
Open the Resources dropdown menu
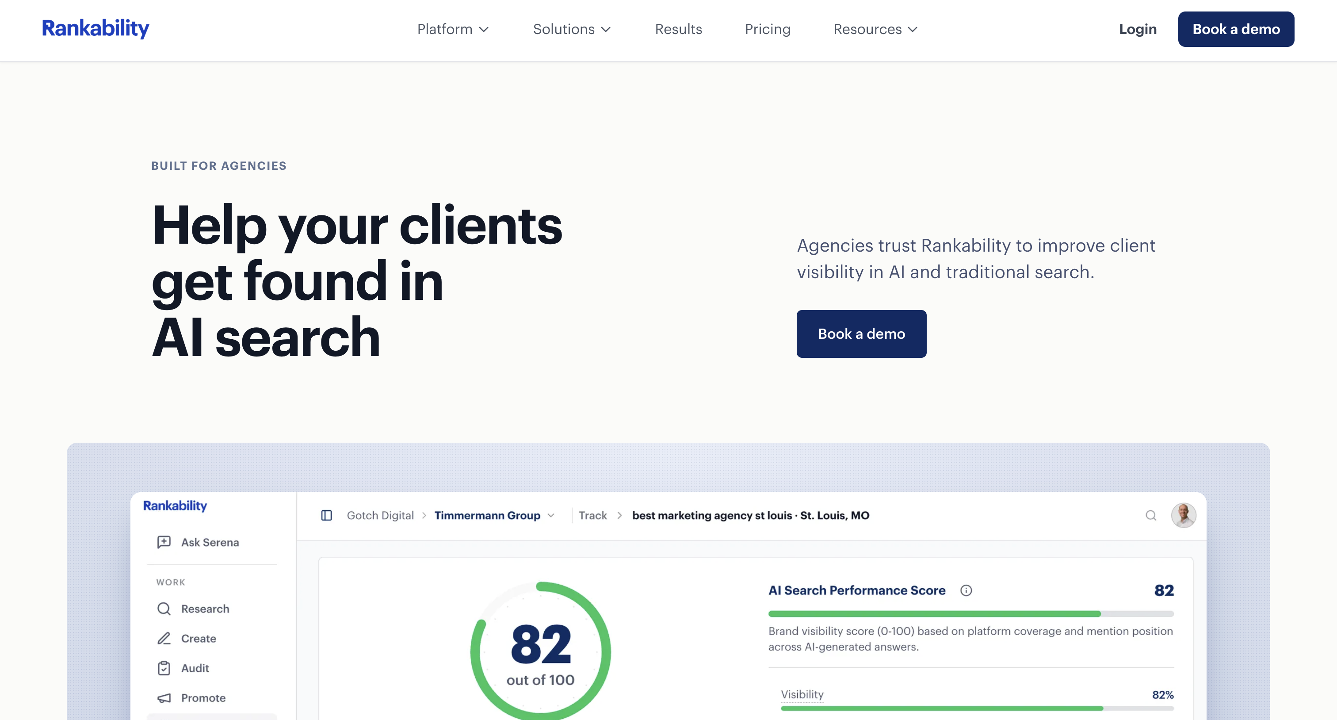point(876,29)
